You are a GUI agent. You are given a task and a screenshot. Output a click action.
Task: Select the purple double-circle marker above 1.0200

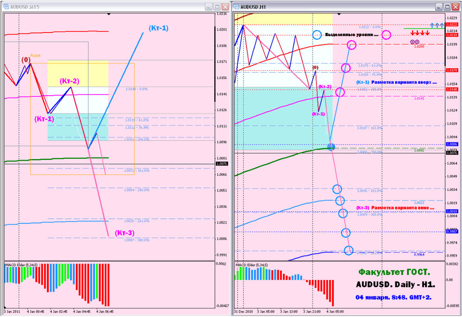pos(415,42)
